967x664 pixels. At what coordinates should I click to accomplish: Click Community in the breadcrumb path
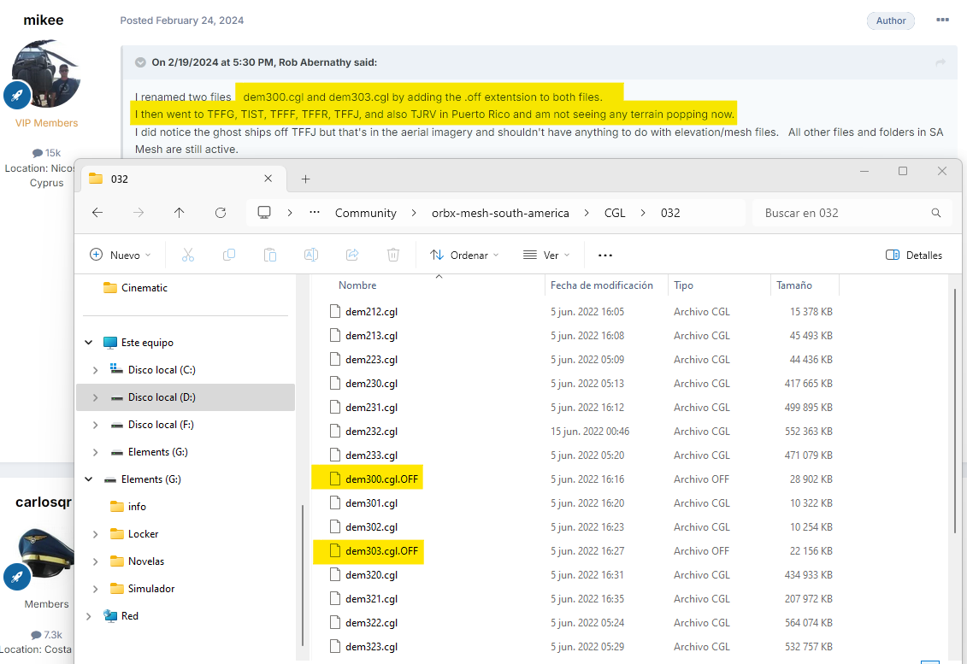(x=365, y=213)
